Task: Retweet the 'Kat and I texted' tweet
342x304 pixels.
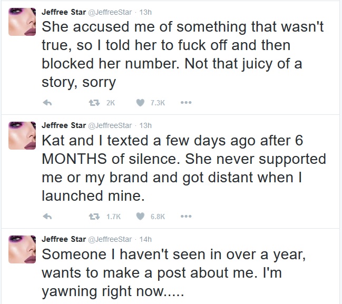Action: (x=95, y=216)
